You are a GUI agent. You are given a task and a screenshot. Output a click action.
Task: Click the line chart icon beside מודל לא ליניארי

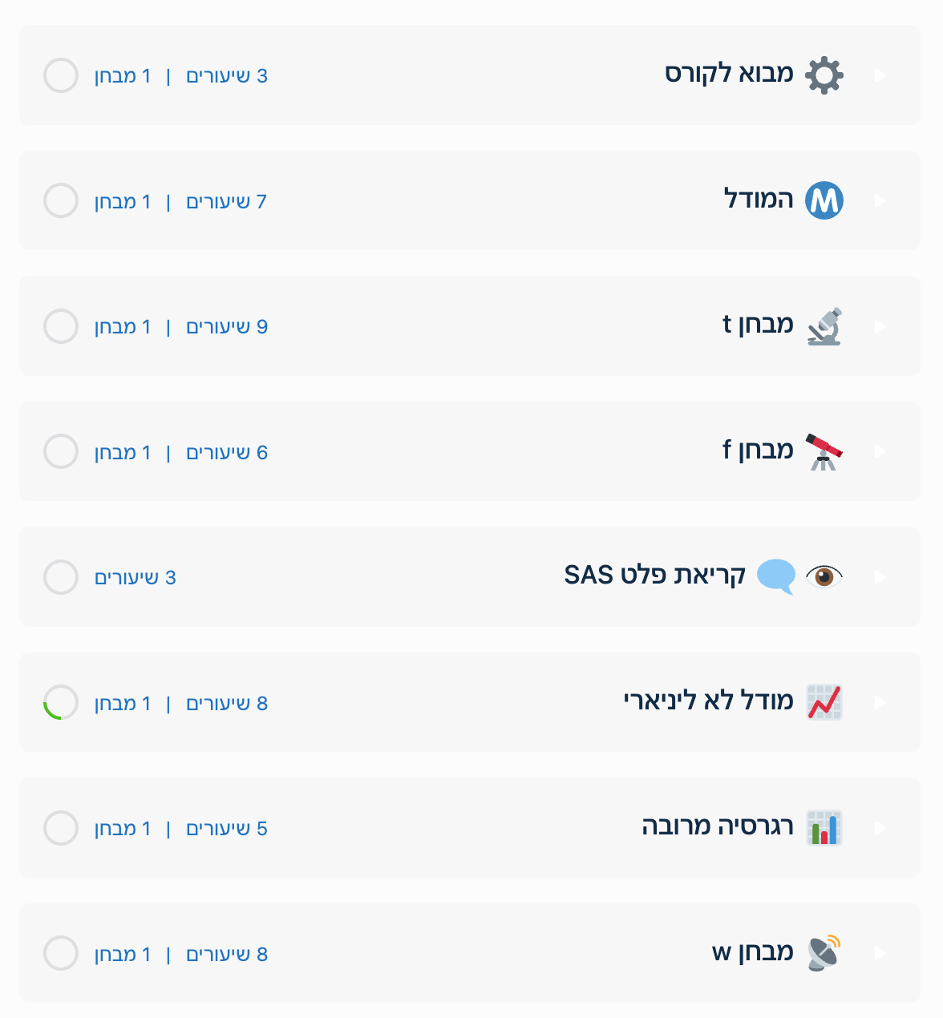824,702
